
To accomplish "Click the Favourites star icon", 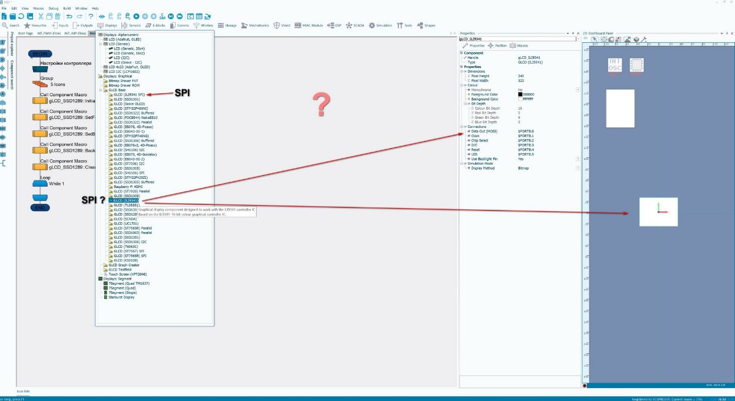I will (27, 25).
